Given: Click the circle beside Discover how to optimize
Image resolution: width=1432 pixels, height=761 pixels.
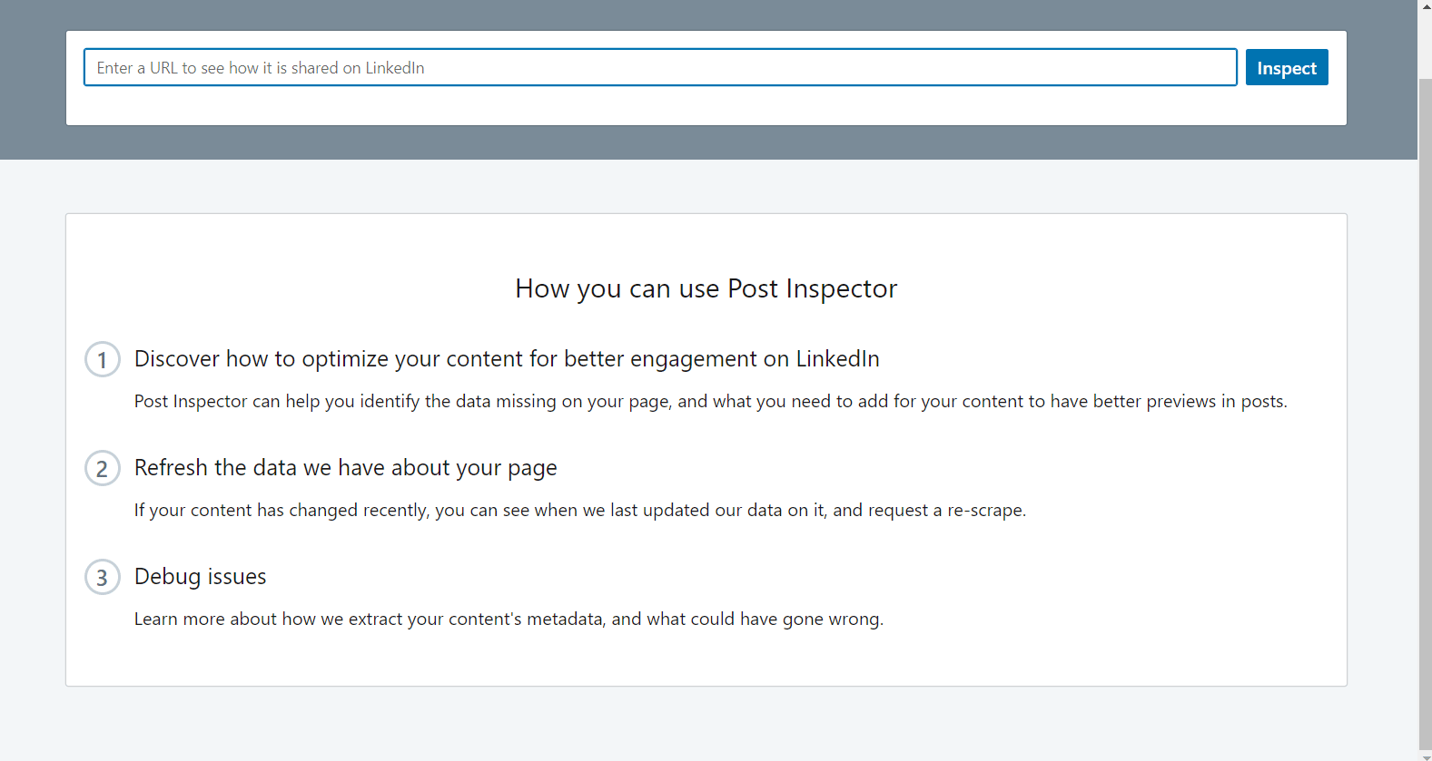Looking at the screenshot, I should (102, 359).
